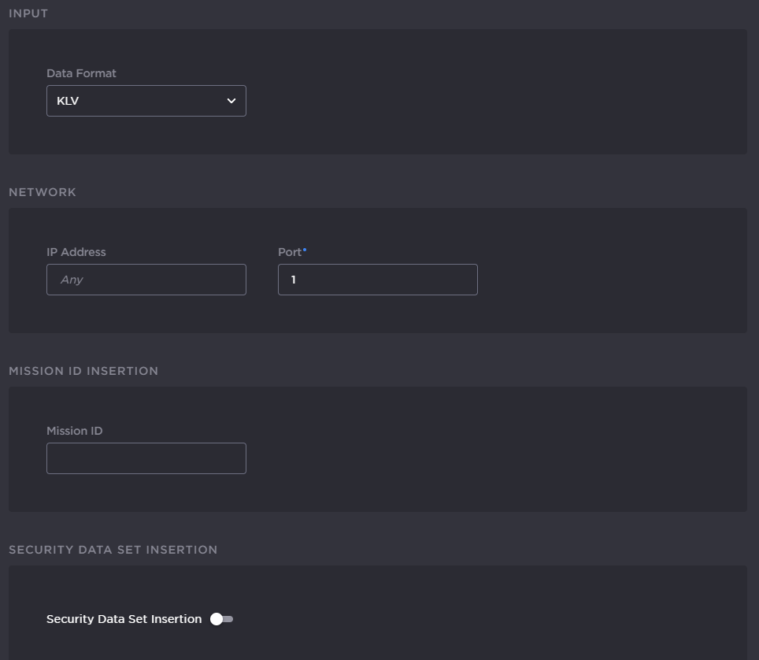Click the Security Data Set Insertion toggle label
The image size is (759, 660).
click(x=124, y=619)
